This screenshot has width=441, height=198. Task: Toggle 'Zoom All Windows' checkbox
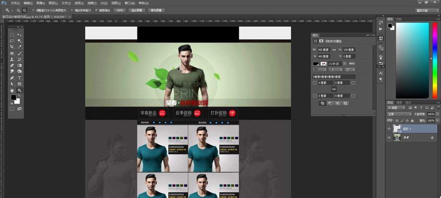tap(72, 10)
